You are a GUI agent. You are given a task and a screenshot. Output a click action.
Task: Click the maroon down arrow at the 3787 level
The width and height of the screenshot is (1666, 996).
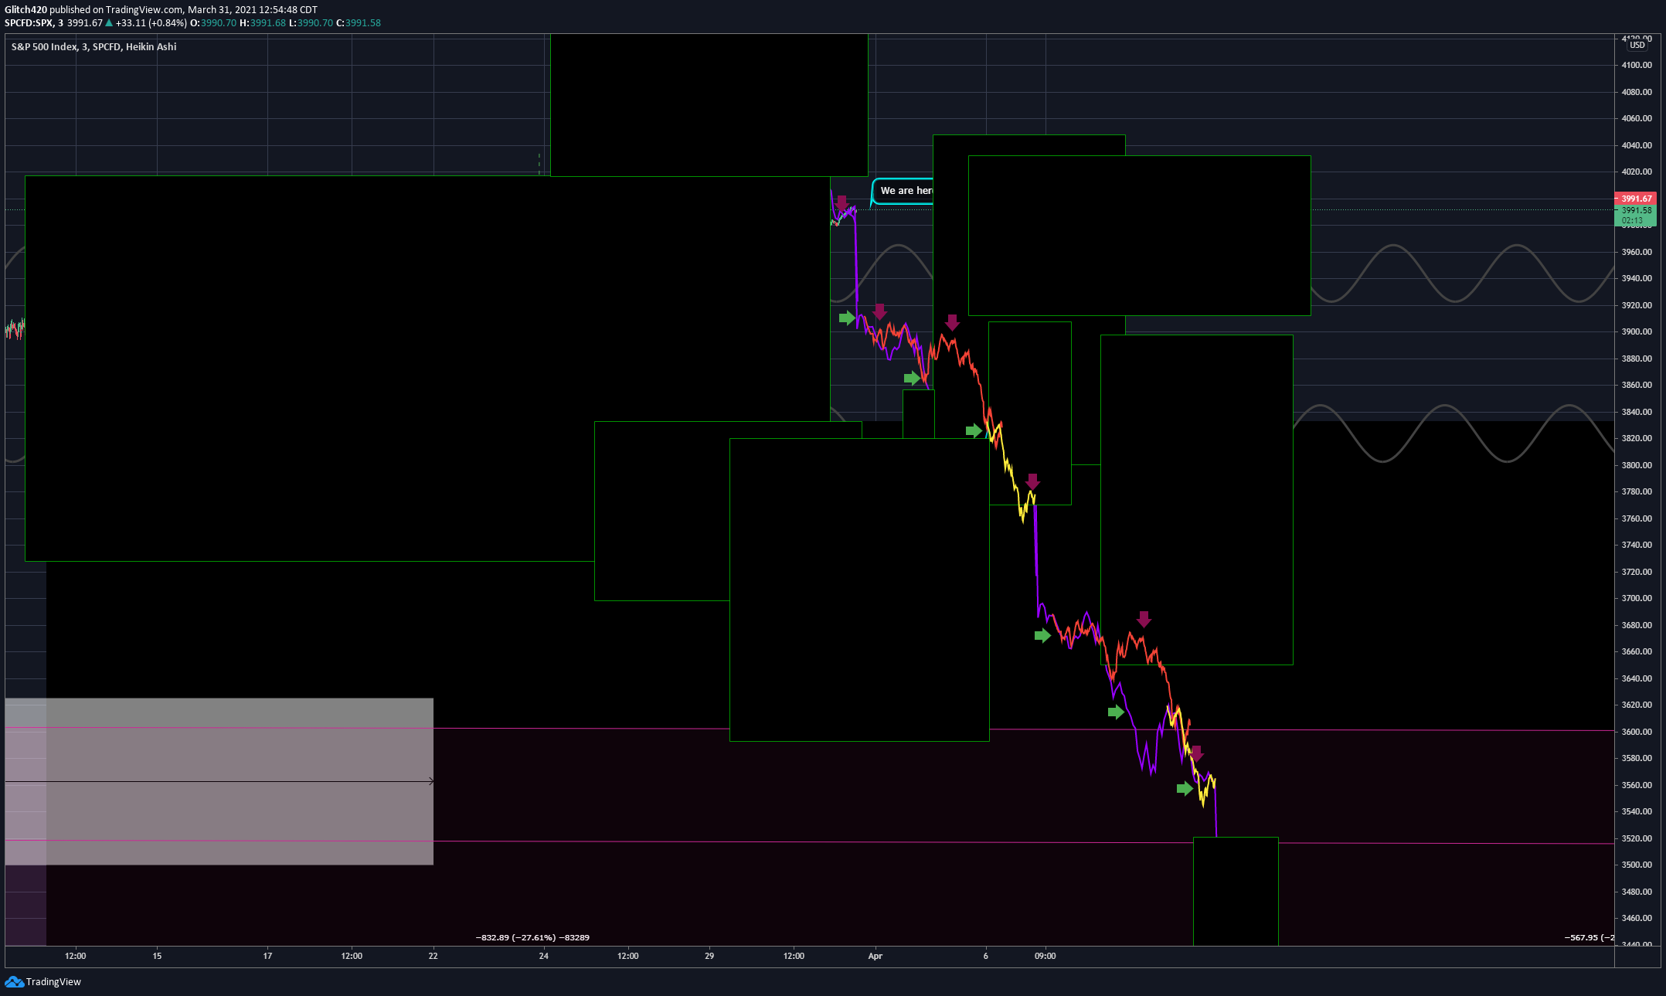(x=1032, y=481)
